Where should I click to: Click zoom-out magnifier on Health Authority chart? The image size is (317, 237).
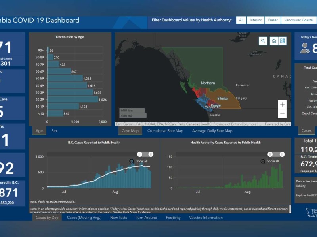coord(263,161)
